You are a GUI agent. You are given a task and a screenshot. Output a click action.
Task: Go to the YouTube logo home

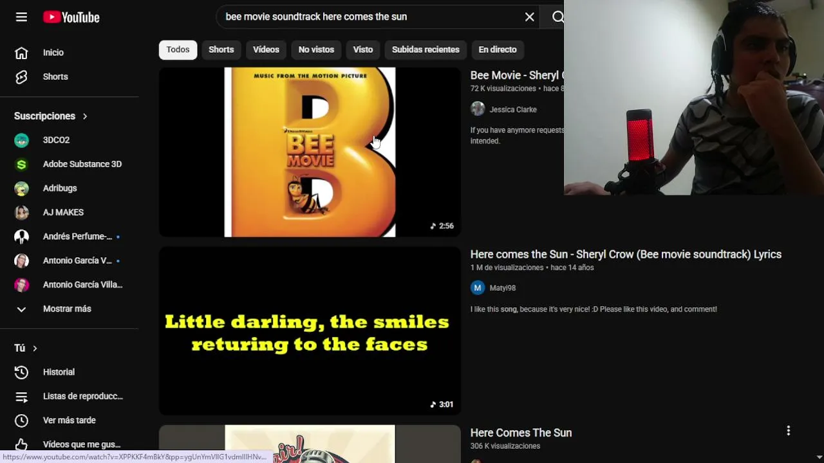pyautogui.click(x=71, y=17)
